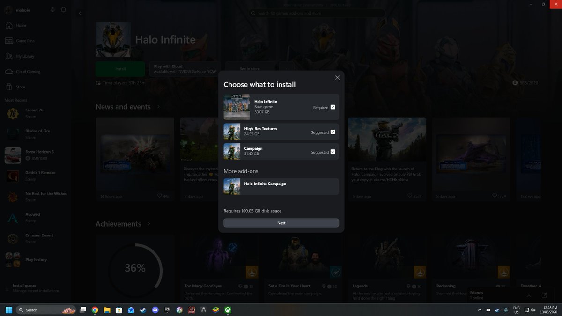Open Blades of Fire from Most Recent
This screenshot has height=316, width=562.
[36, 134]
